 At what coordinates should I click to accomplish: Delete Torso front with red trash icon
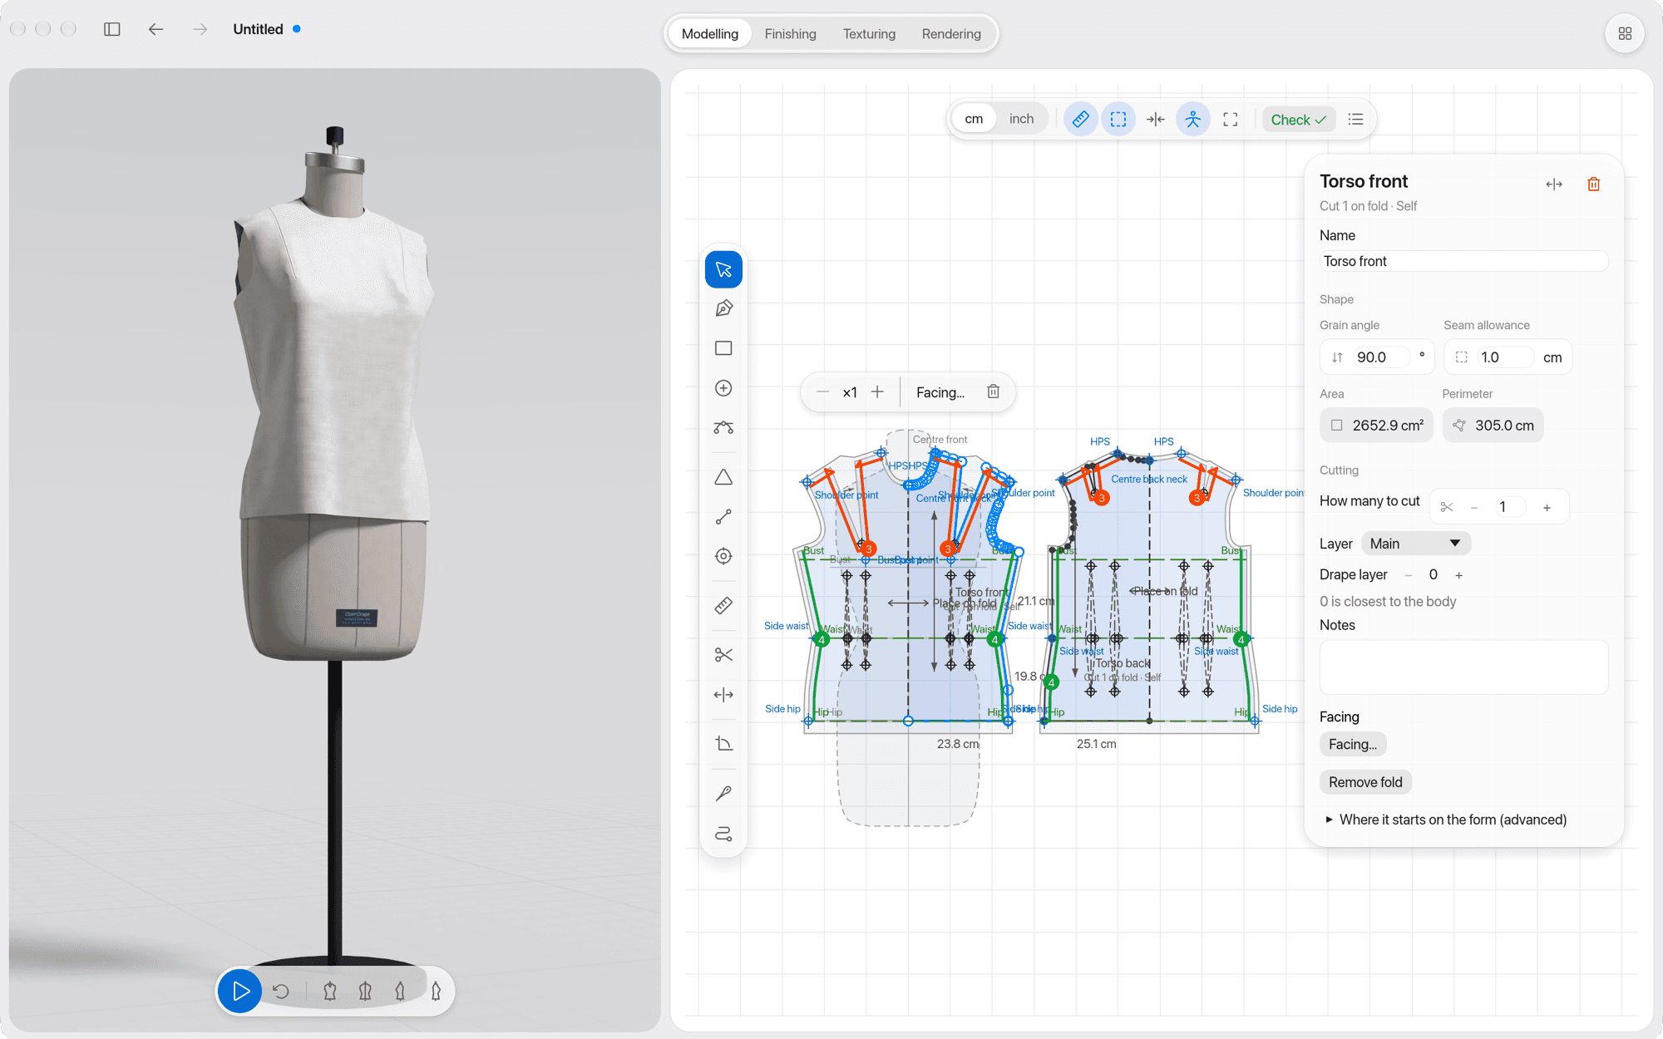(x=1594, y=185)
